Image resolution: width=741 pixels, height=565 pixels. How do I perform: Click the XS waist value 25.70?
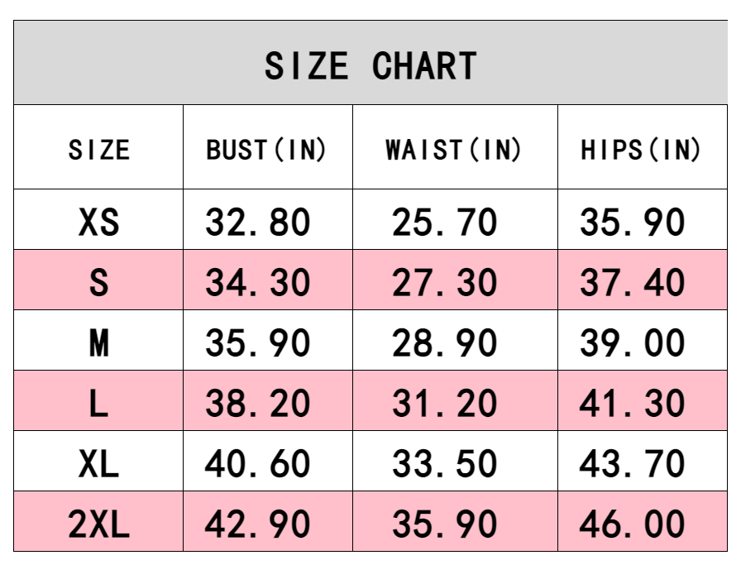click(445, 222)
